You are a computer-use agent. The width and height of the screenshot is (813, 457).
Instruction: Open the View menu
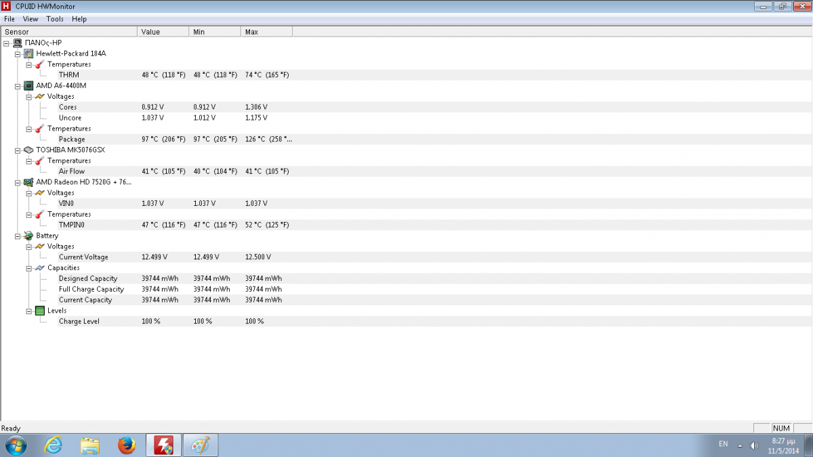(x=30, y=19)
